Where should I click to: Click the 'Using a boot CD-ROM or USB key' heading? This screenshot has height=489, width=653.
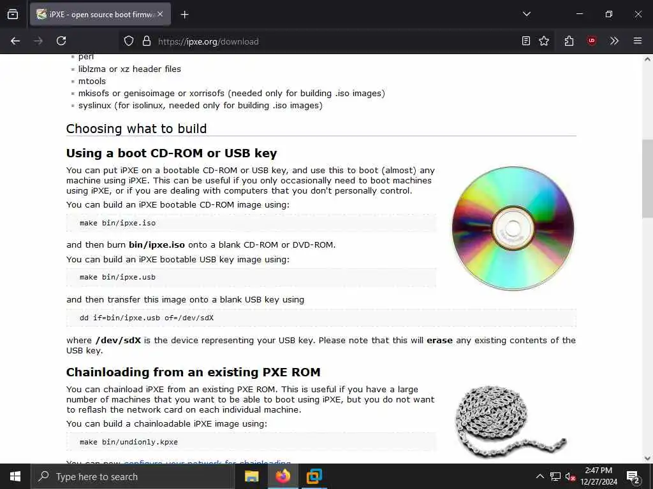coord(172,153)
